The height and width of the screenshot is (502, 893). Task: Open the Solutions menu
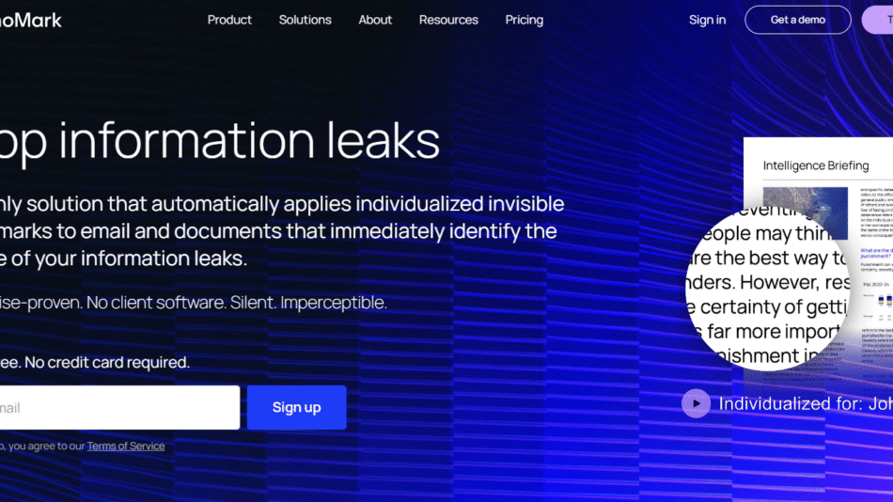pyautogui.click(x=305, y=20)
